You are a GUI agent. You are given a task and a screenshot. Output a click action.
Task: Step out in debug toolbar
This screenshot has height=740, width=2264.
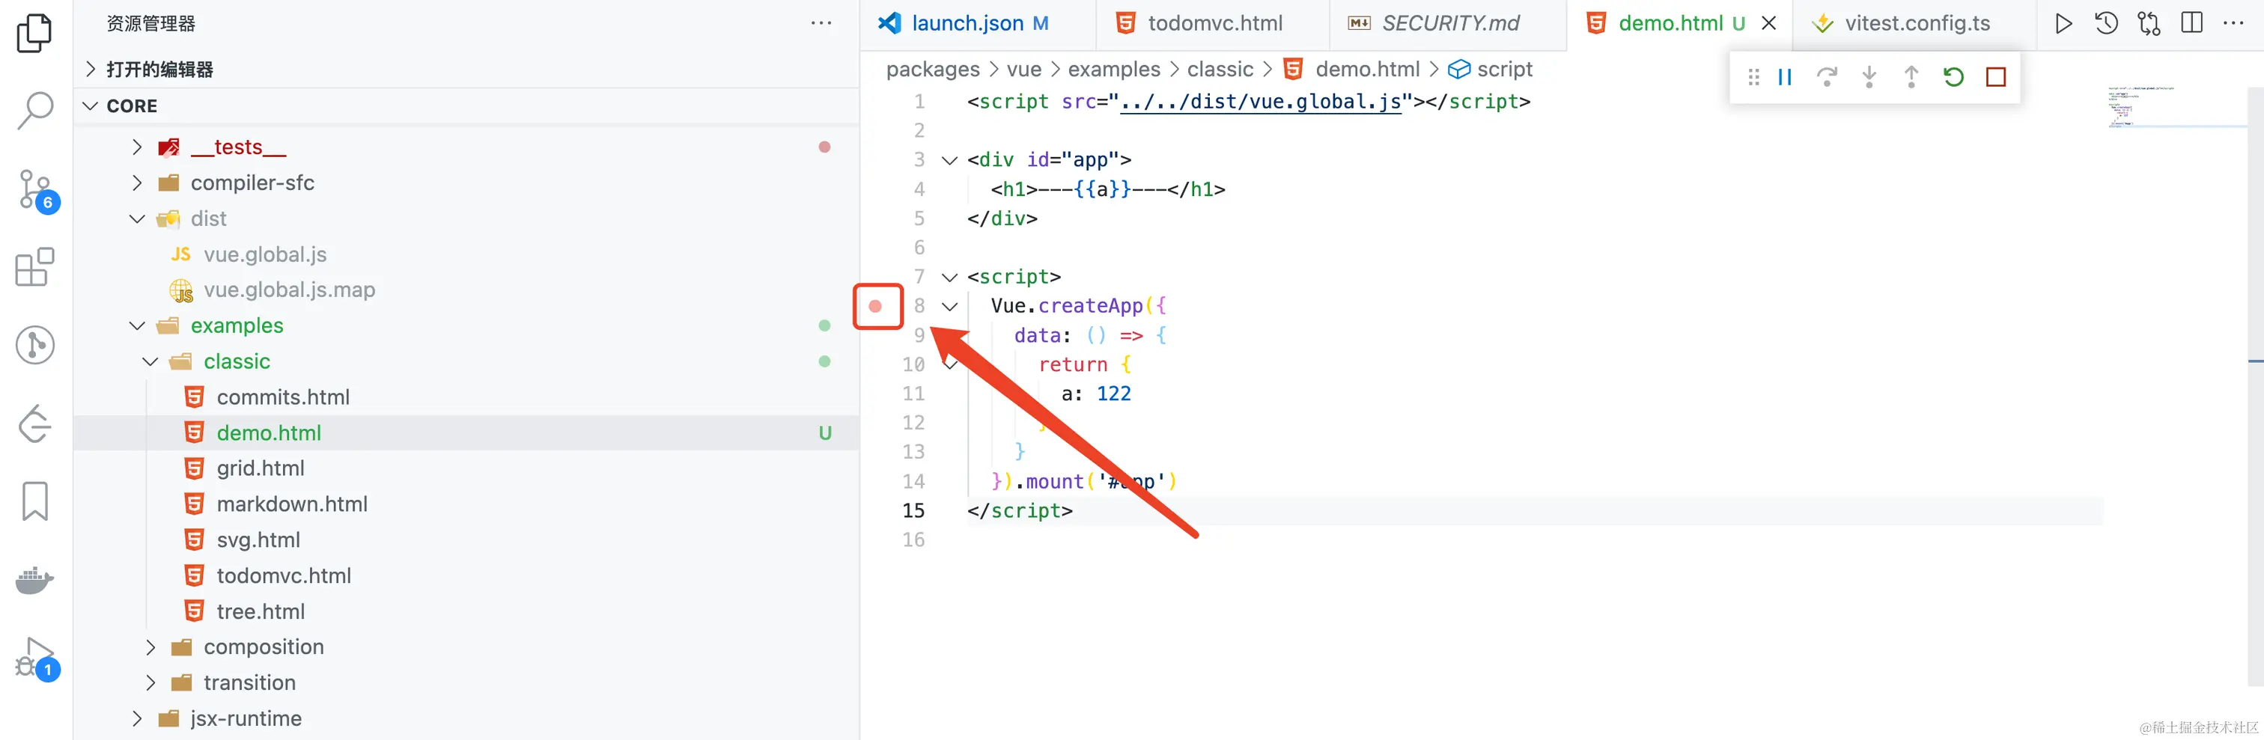(1911, 77)
